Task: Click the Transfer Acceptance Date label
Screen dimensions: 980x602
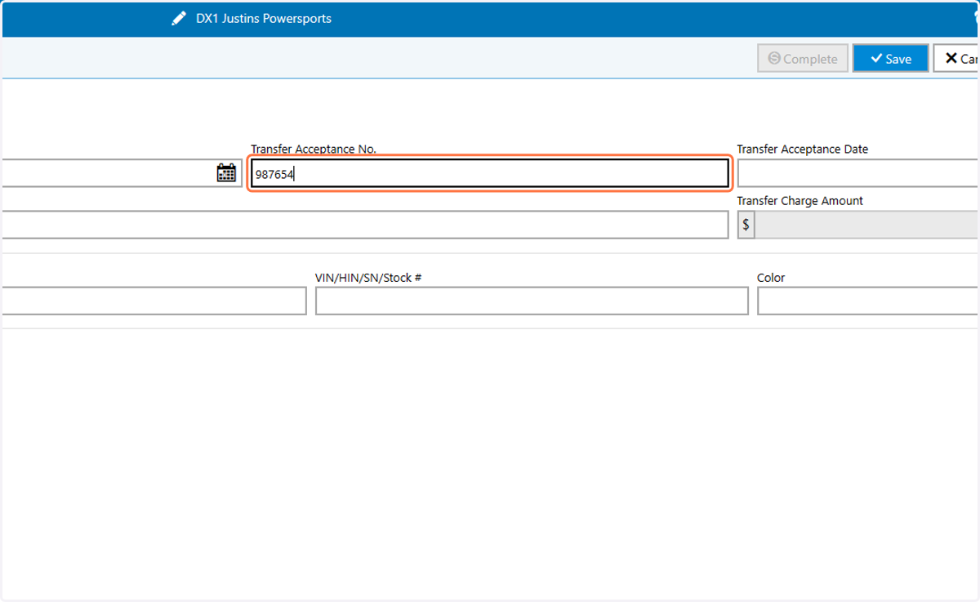Action: point(803,149)
